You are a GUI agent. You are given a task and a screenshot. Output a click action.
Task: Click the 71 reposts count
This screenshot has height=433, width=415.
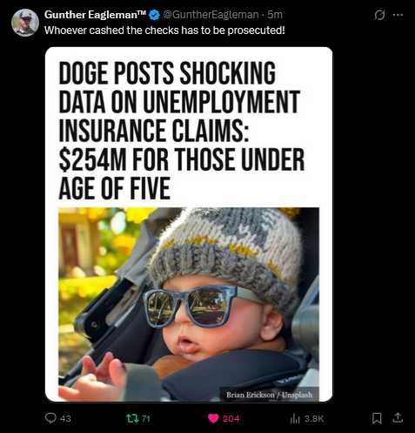[x=146, y=418]
